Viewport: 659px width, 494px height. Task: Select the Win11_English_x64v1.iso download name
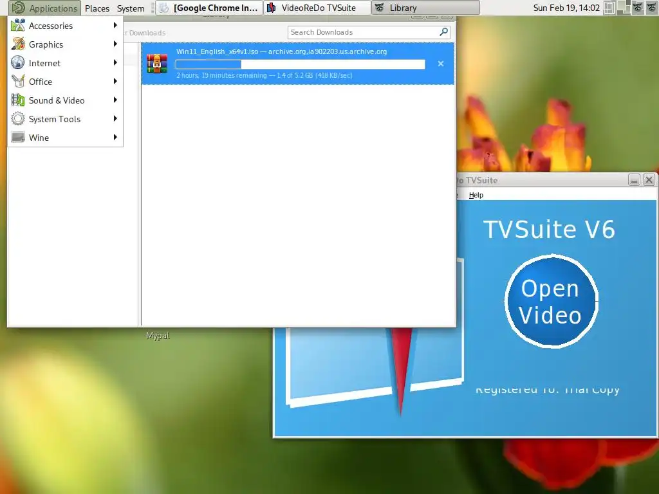(217, 51)
